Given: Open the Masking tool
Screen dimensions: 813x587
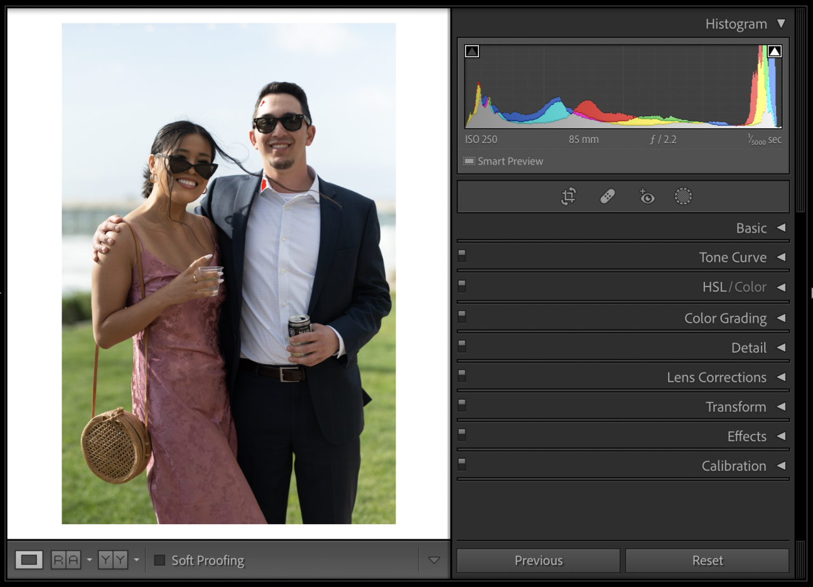Looking at the screenshot, I should (683, 196).
